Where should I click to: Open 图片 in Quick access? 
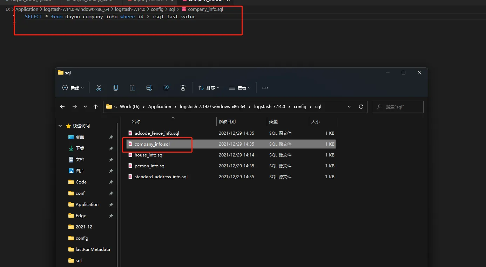pos(80,171)
